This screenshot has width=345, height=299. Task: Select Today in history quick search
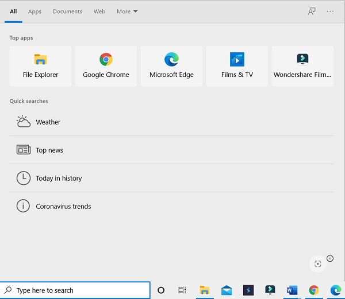tap(59, 178)
